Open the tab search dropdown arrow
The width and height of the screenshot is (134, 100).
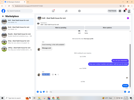(x=2, y=2)
